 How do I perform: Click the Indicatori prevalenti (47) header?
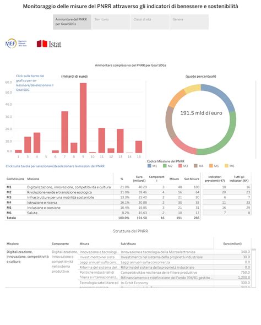tap(215, 178)
